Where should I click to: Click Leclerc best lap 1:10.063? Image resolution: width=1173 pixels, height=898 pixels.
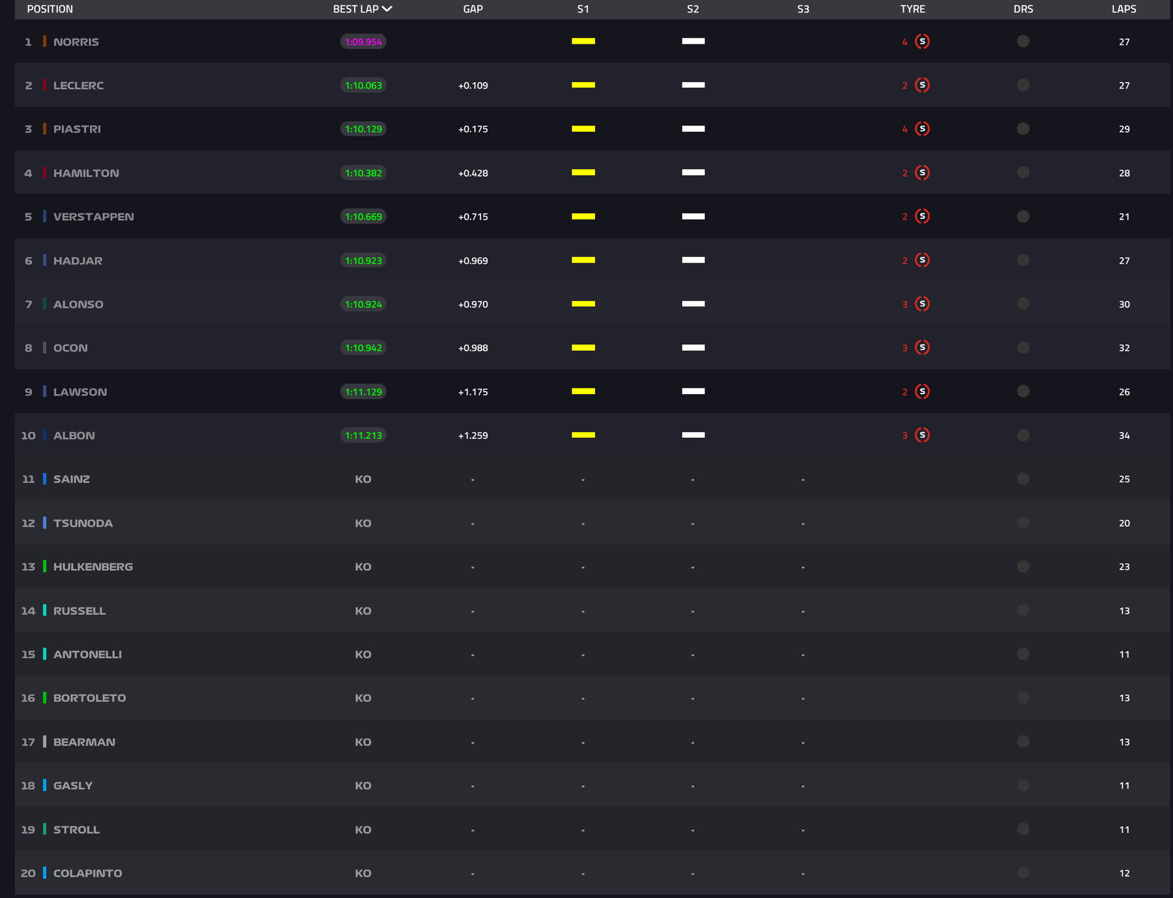coord(364,85)
